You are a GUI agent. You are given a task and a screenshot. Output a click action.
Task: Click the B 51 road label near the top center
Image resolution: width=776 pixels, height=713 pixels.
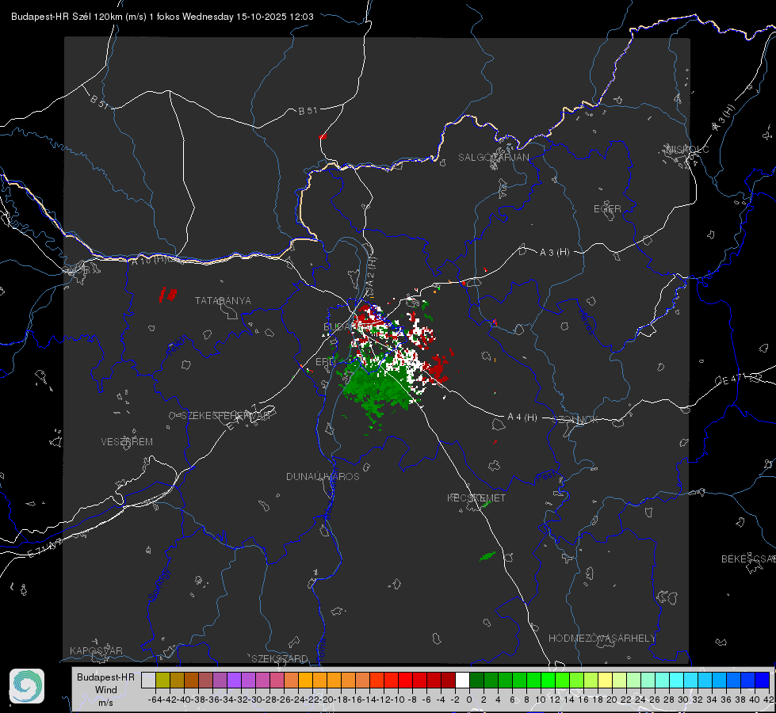tap(308, 111)
